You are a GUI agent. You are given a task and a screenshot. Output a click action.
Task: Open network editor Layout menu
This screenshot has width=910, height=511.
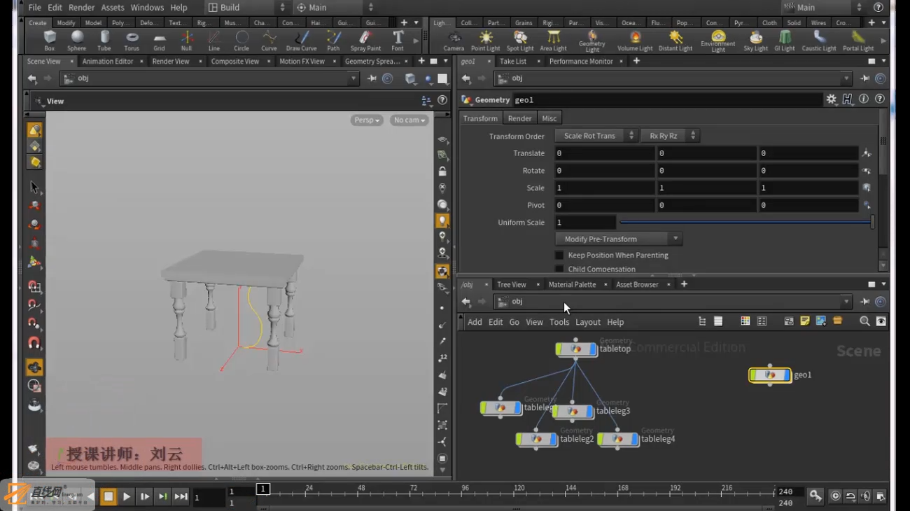[x=588, y=322]
